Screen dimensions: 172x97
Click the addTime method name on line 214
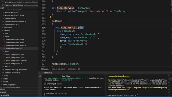[56, 21]
